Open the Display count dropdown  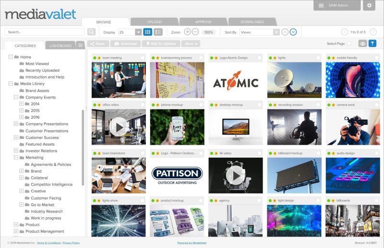[x=138, y=32]
